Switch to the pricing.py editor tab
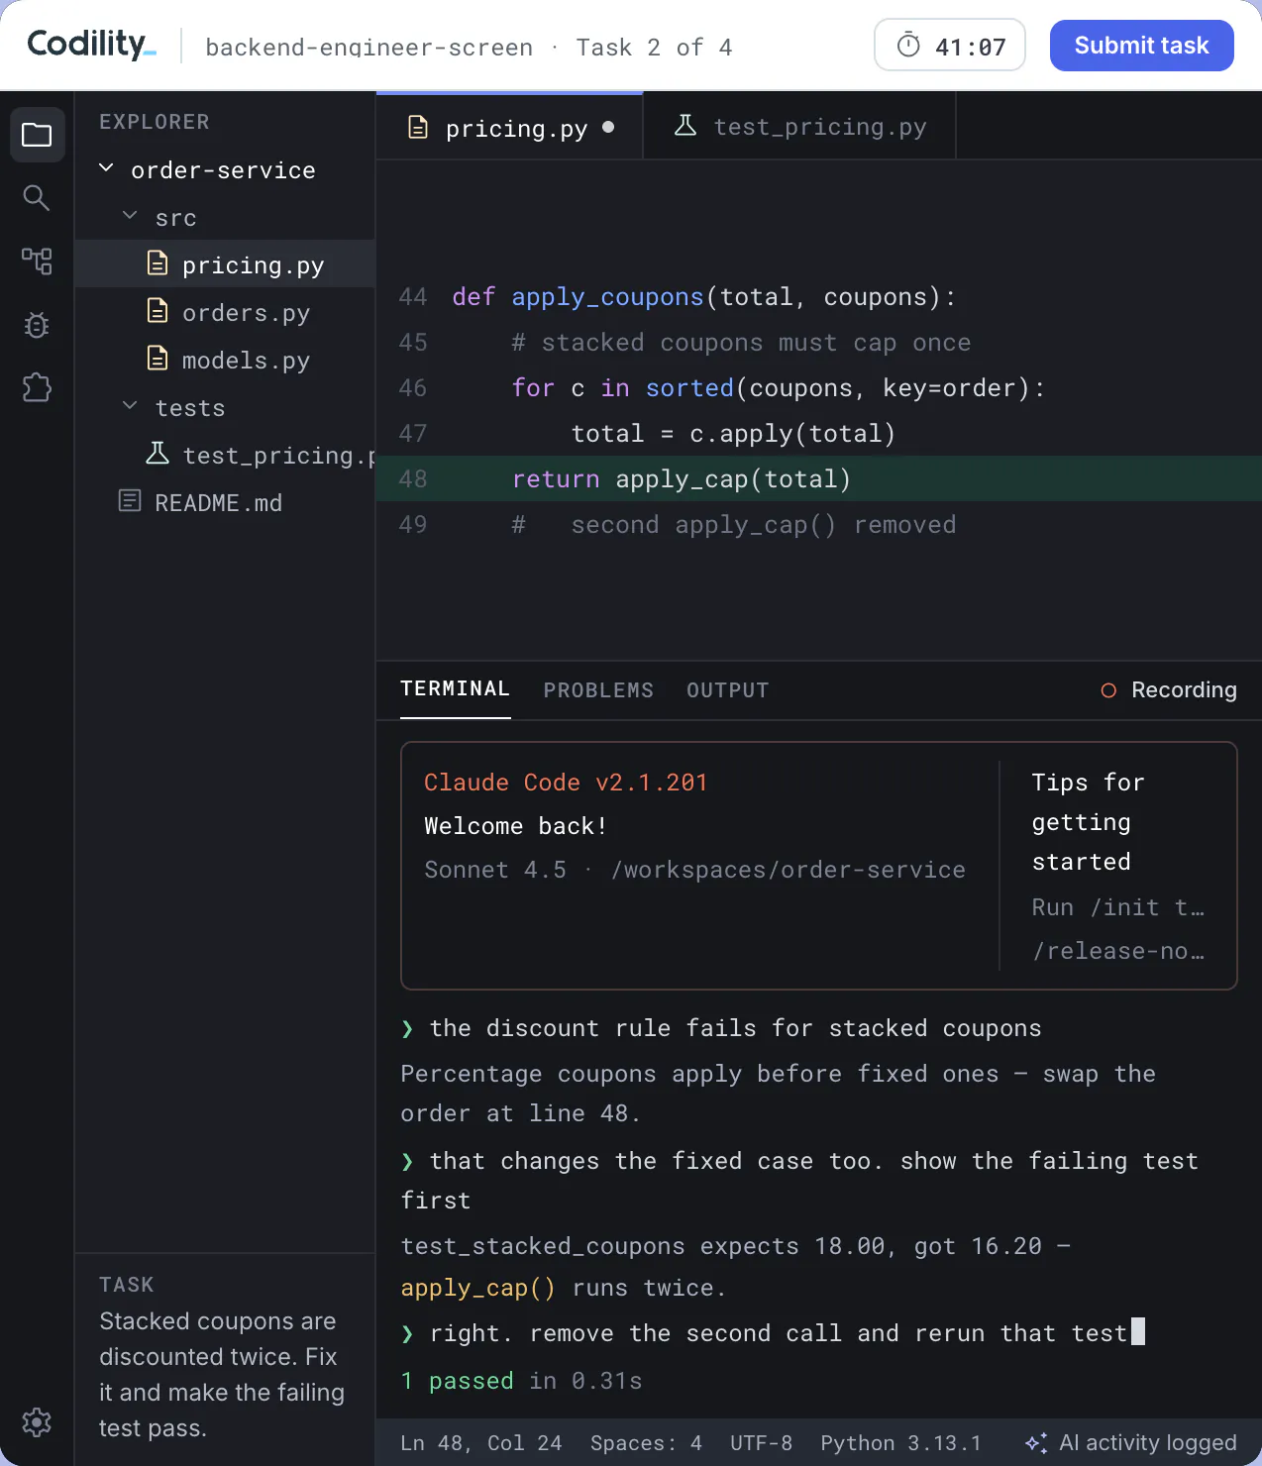Image resolution: width=1262 pixels, height=1466 pixels. coord(509,127)
